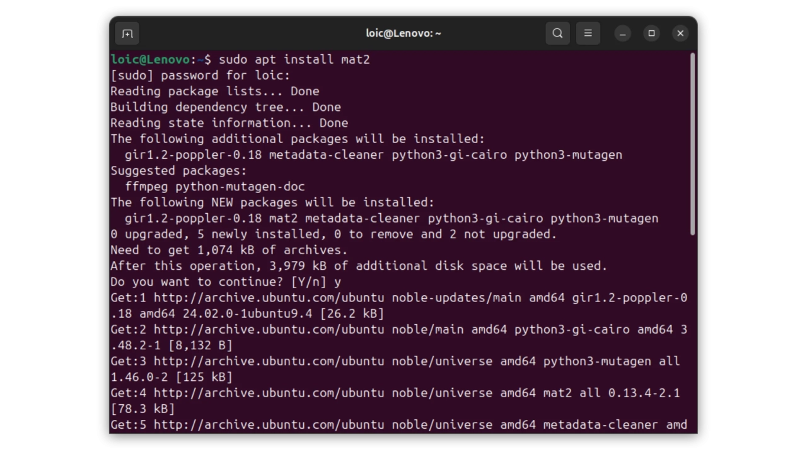
Task: Click the archive.ubuntu.com URL on the Get:1 line
Action: pyautogui.click(x=269, y=298)
